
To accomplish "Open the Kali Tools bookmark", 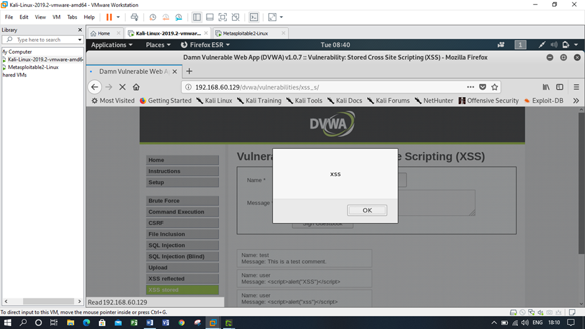I will [x=304, y=101].
